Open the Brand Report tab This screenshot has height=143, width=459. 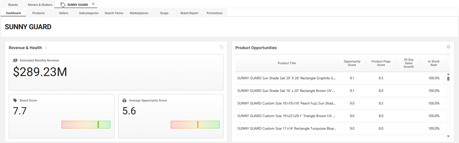(x=189, y=13)
